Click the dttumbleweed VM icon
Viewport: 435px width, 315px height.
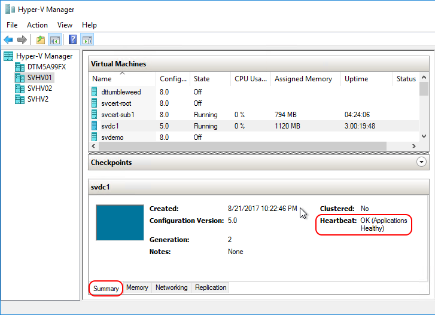coord(95,91)
